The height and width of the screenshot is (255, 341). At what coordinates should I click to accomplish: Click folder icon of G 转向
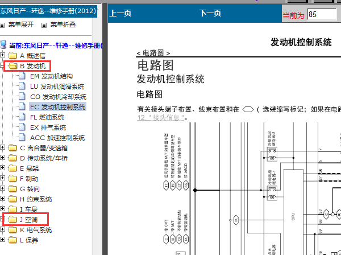(x=13, y=189)
